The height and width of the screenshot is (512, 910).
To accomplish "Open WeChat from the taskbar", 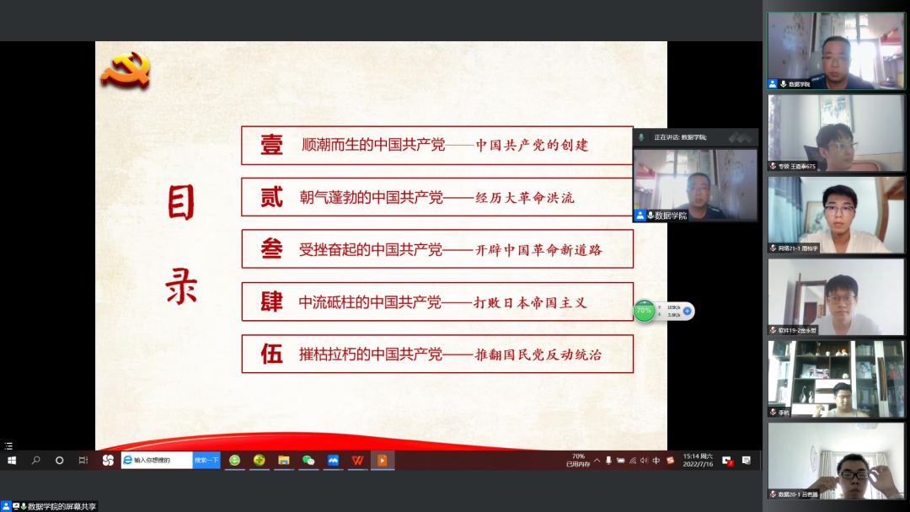I will pyautogui.click(x=308, y=461).
